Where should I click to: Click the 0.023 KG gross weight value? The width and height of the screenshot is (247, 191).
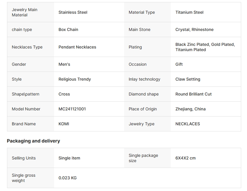coord(67,178)
